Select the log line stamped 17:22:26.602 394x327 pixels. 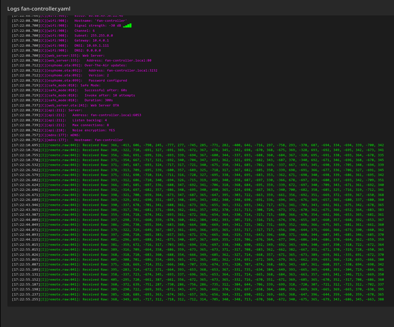tap(198, 180)
